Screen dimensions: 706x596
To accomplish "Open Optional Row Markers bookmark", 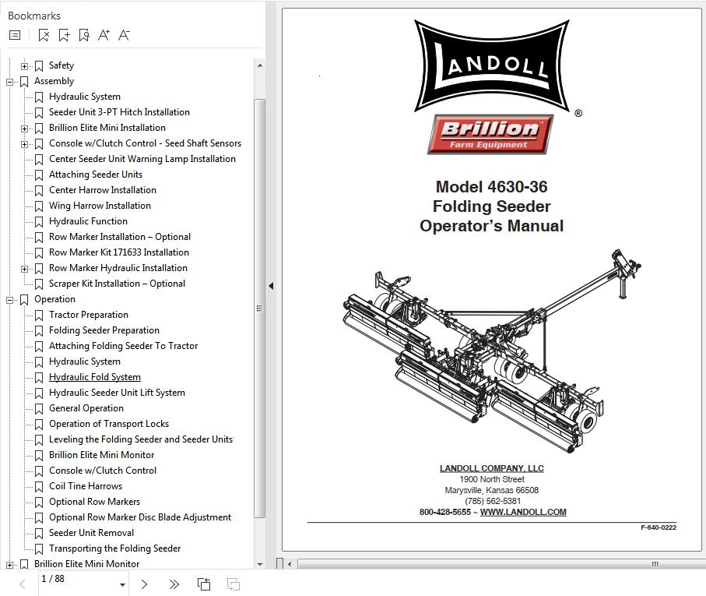I will (94, 502).
